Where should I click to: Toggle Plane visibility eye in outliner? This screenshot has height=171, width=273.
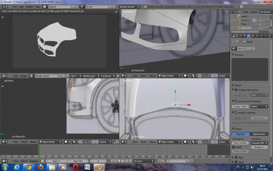(x=260, y=24)
